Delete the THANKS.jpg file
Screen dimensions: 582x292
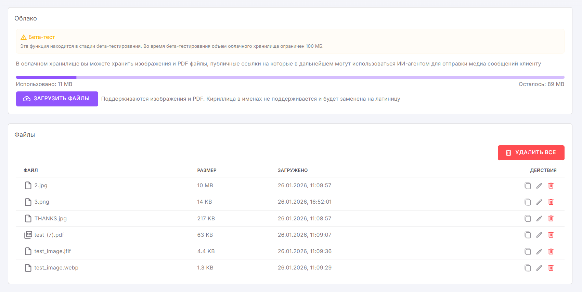[551, 218]
